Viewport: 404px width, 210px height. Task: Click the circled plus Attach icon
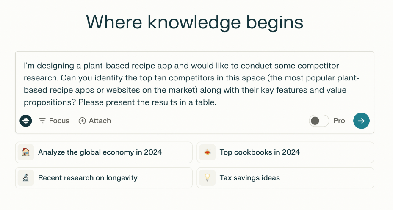coord(82,121)
